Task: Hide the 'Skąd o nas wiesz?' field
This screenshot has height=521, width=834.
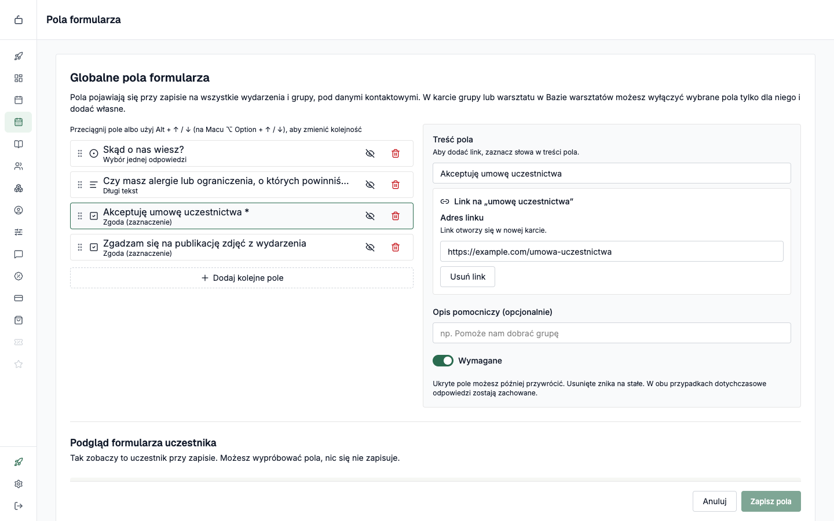Action: point(370,153)
